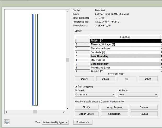Click the Down button
The height and width of the screenshot is (128, 162).
[148, 79]
